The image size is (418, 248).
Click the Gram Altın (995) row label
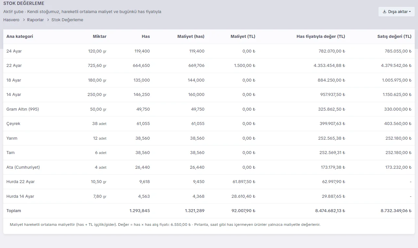click(23, 109)
